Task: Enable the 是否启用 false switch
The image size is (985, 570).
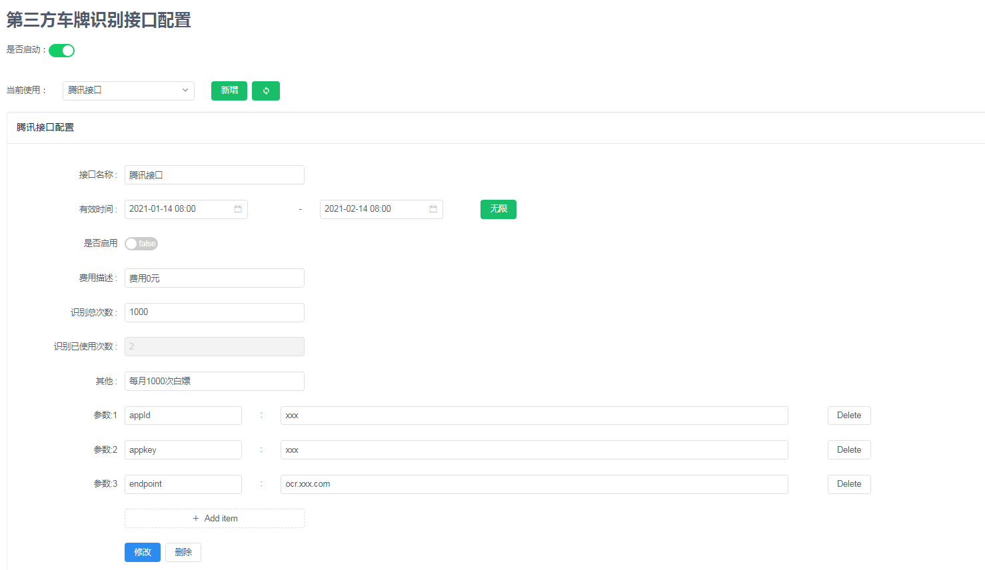Action: click(x=141, y=244)
